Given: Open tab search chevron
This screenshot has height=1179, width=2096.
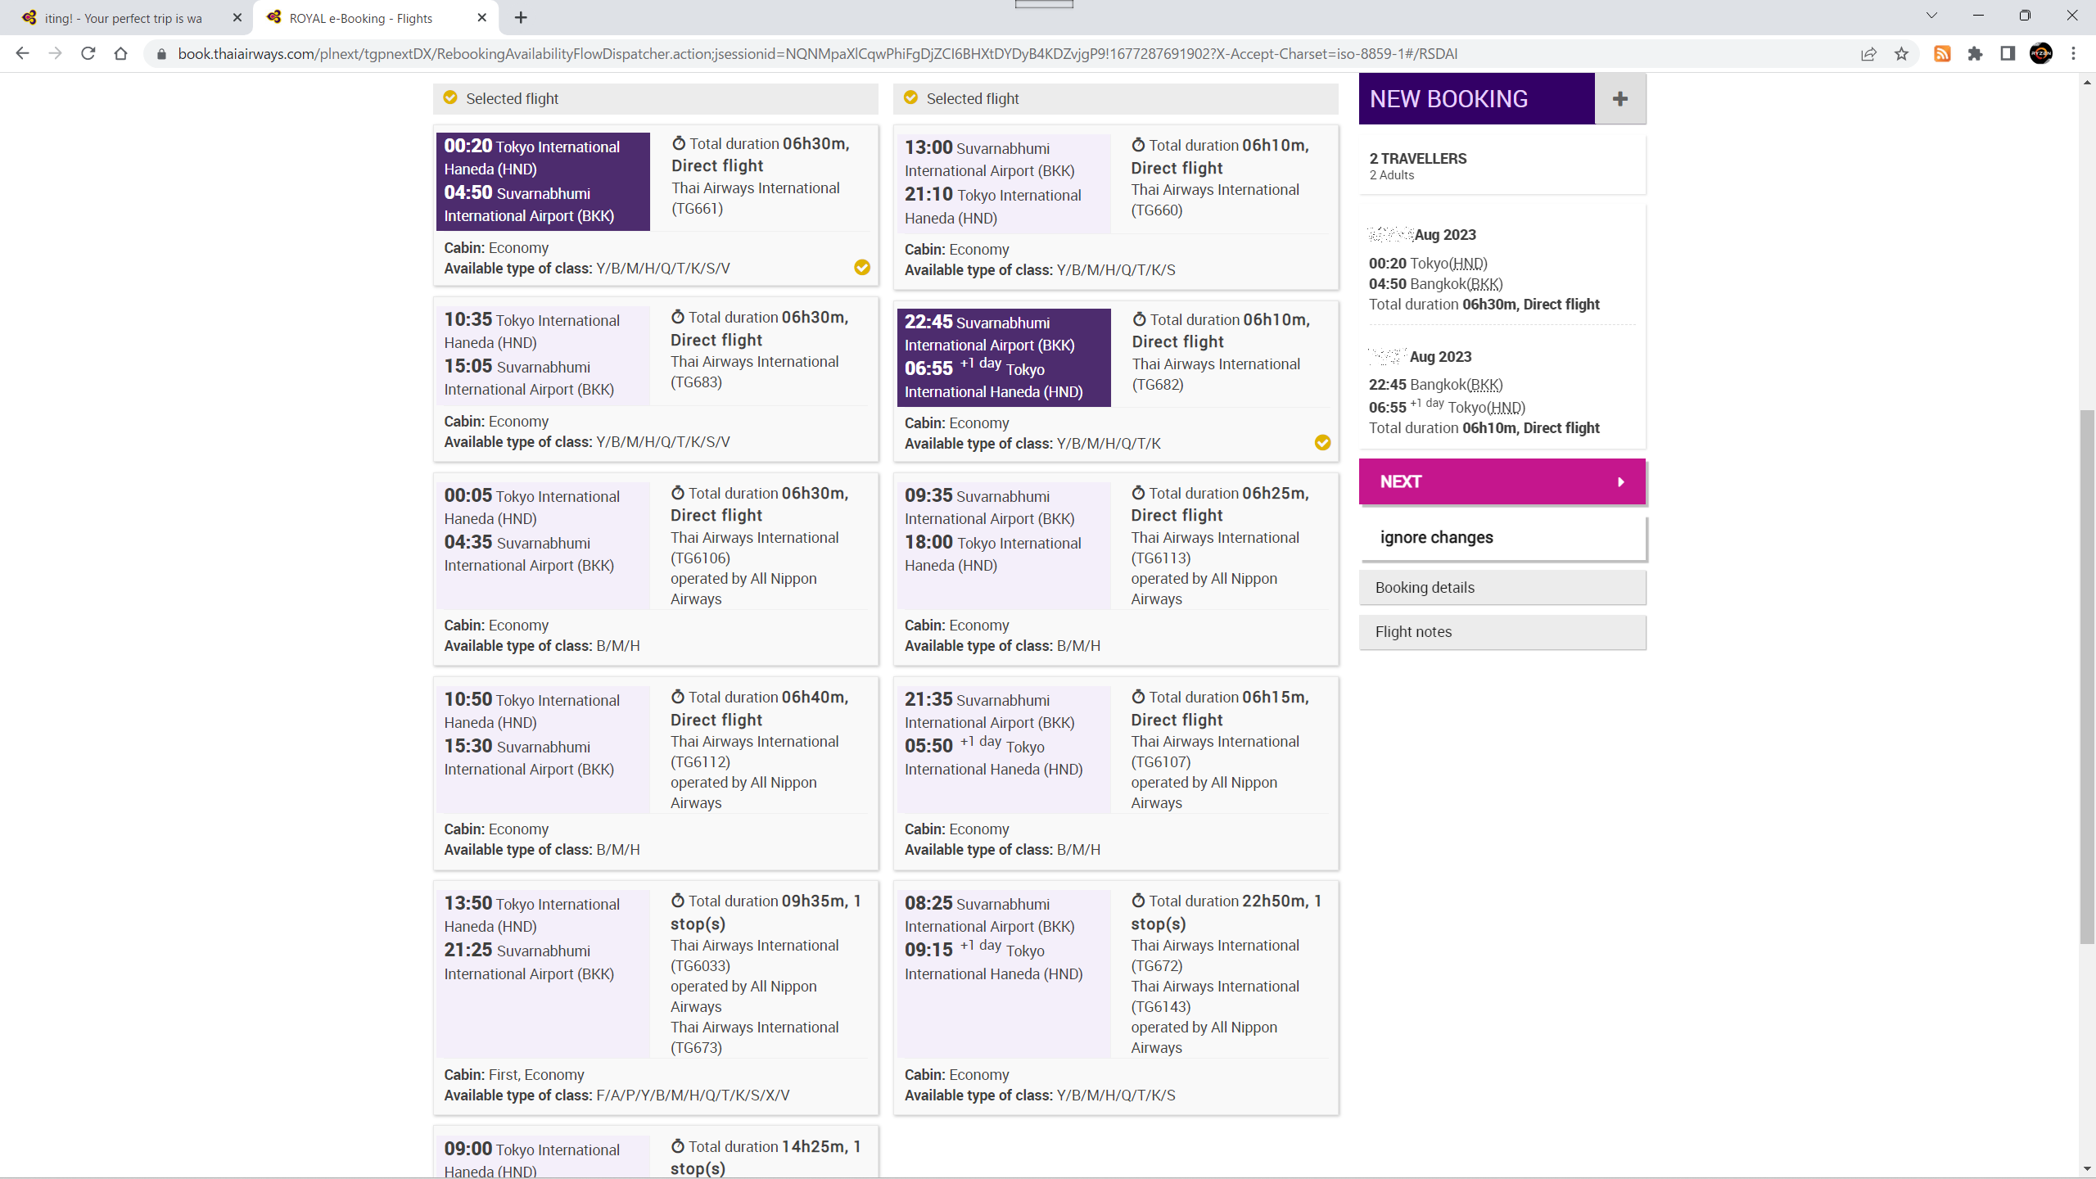Looking at the screenshot, I should pyautogui.click(x=1932, y=16).
